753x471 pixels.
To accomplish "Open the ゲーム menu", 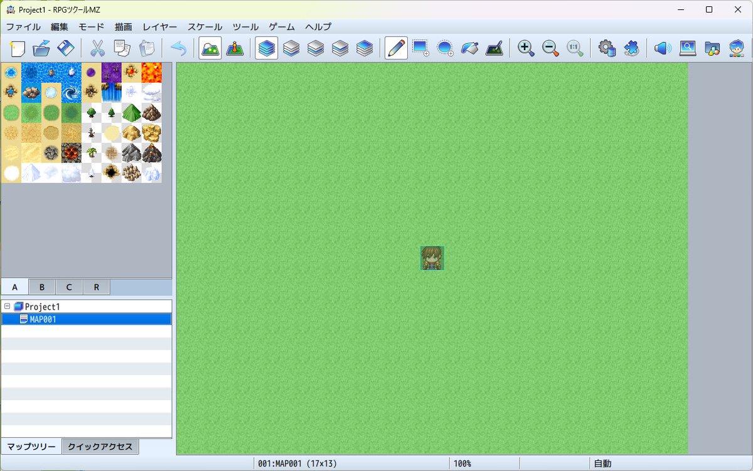I will pyautogui.click(x=282, y=27).
